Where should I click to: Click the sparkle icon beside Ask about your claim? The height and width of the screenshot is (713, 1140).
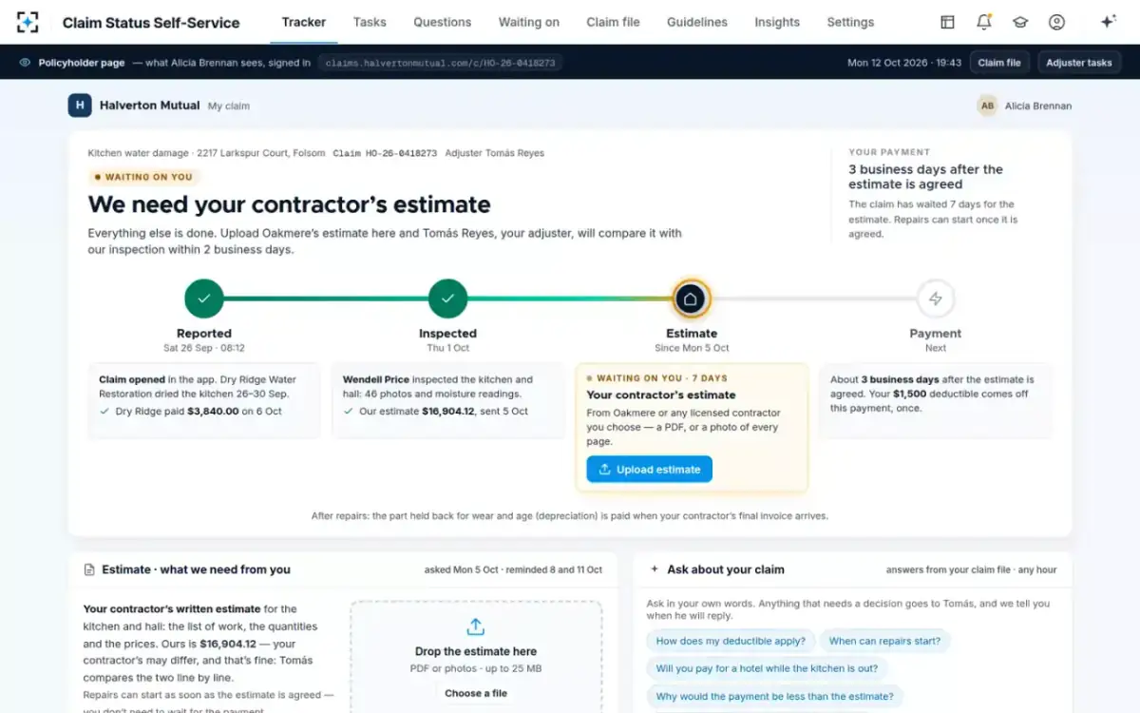pyautogui.click(x=655, y=569)
